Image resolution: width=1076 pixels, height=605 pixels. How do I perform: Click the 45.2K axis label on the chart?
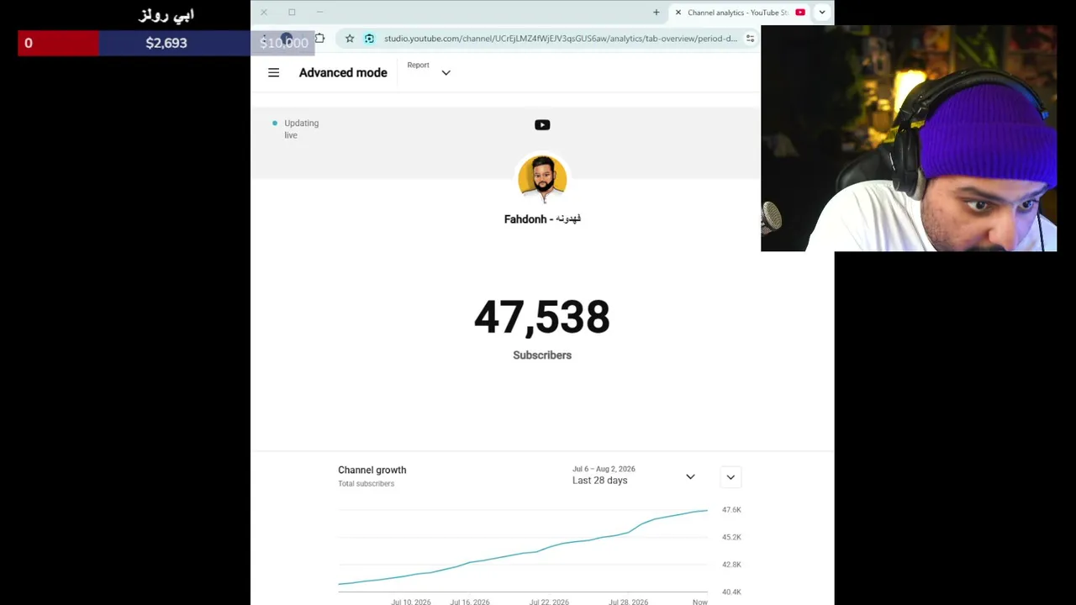pos(731,537)
